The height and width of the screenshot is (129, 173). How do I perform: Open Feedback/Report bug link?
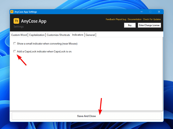point(116,19)
